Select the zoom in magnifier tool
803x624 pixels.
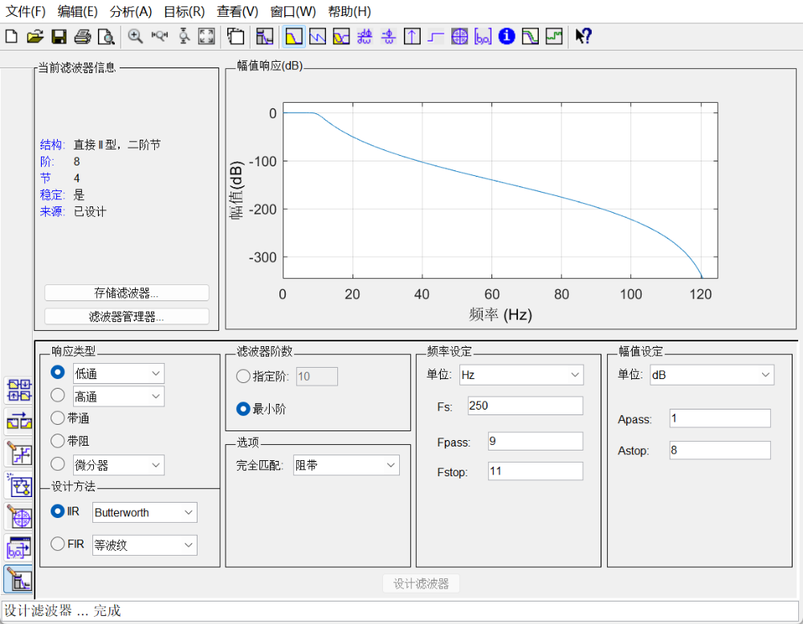135,36
